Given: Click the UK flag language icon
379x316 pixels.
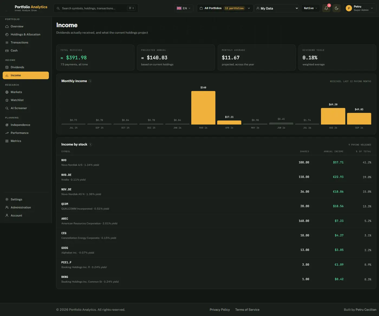Looking at the screenshot, I should point(179,8).
